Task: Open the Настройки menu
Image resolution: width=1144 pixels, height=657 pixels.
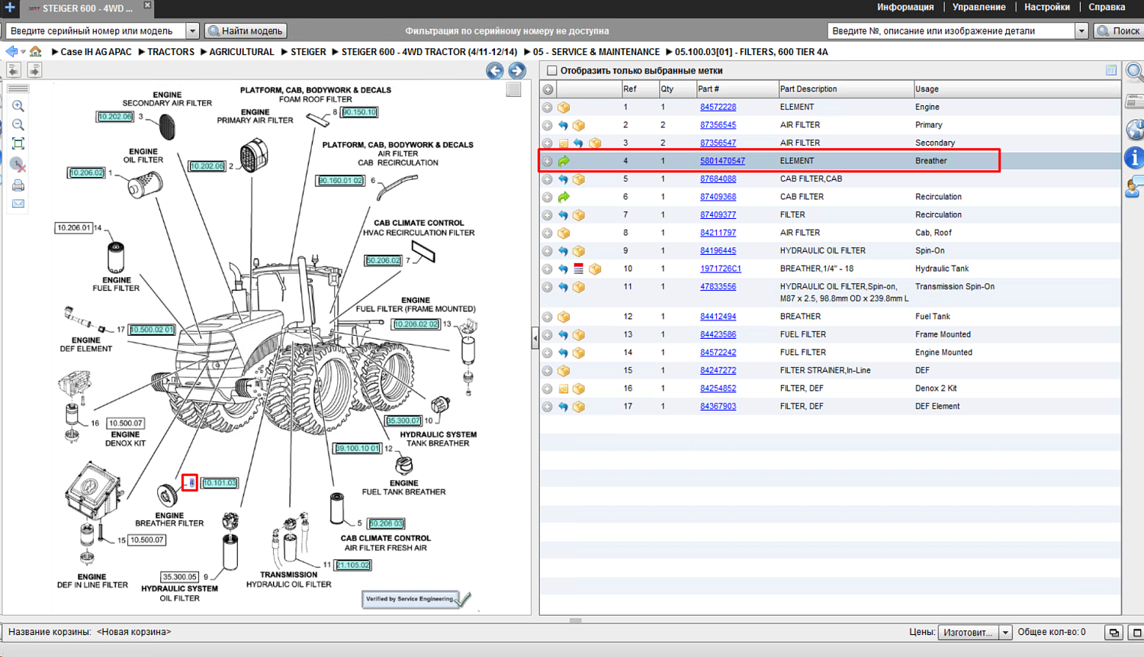Action: point(1047,8)
